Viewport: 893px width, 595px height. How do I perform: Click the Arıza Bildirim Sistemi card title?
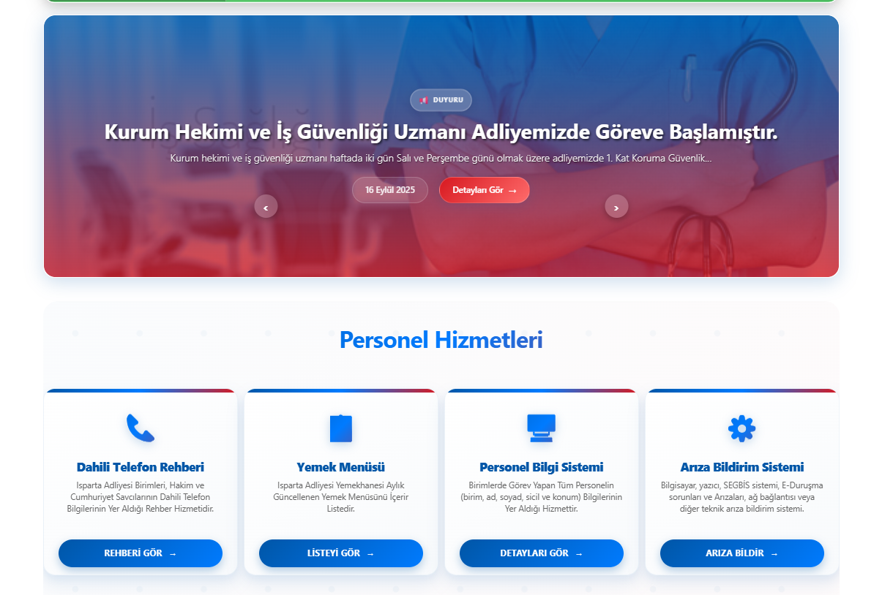coord(741,468)
